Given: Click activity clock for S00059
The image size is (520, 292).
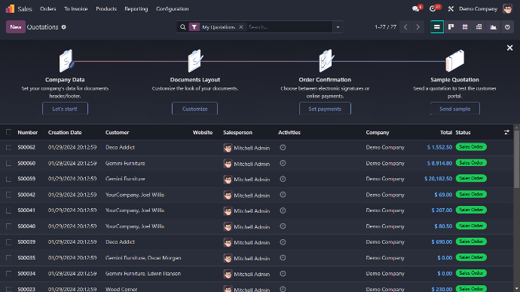Looking at the screenshot, I should coord(283,179).
